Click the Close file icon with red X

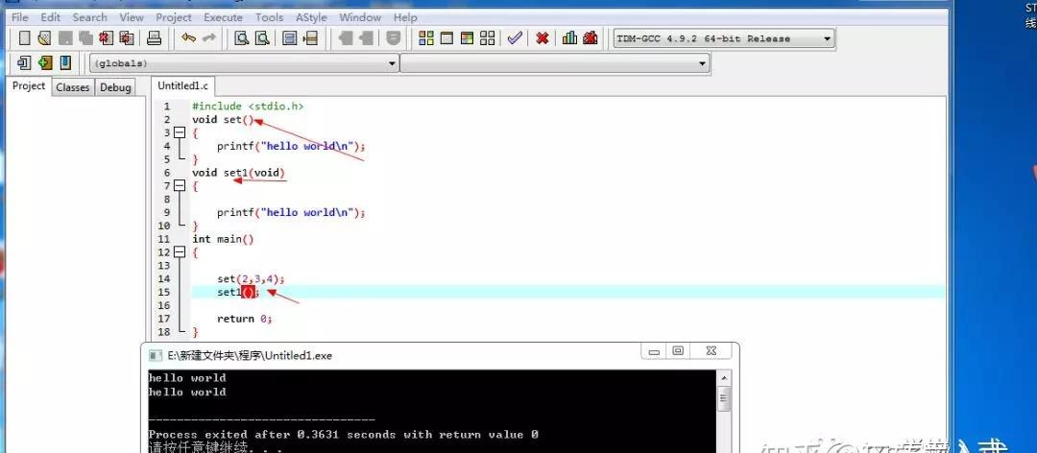click(106, 38)
